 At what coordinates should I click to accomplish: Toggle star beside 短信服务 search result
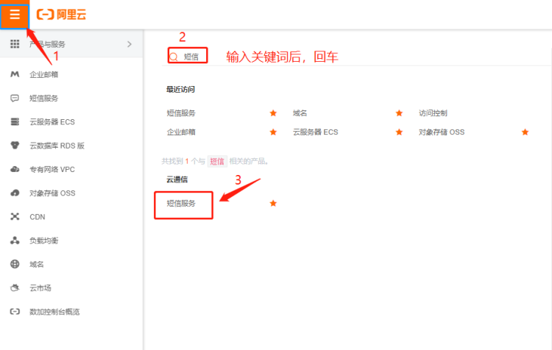[273, 203]
